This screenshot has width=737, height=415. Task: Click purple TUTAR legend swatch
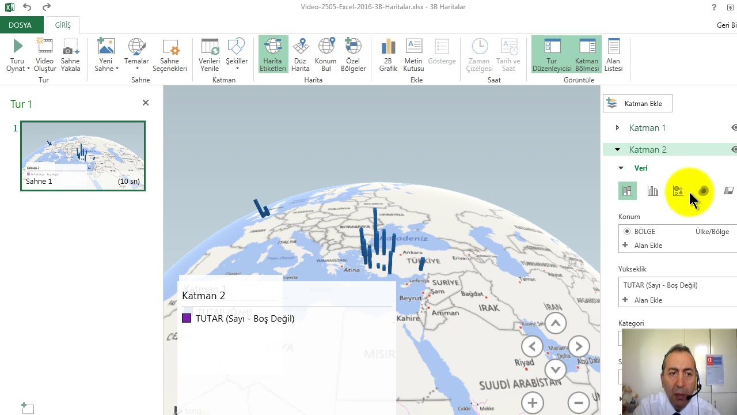[x=187, y=318]
